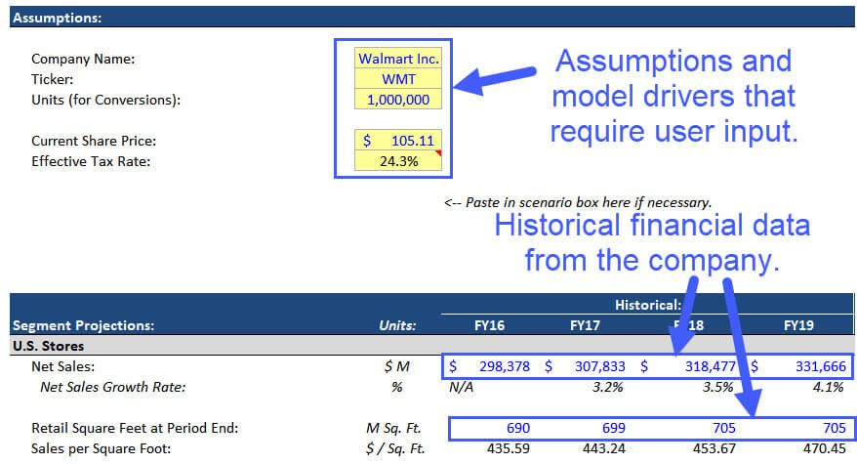The image size is (857, 464).
Task: Click the Current Share Price label
Action: 94,142
